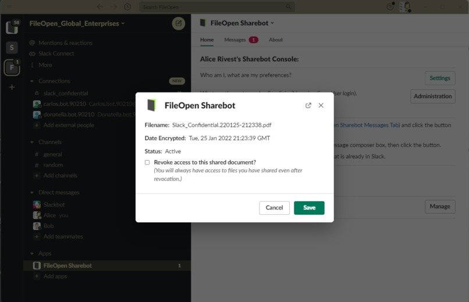Click the Slackbot avatar icon
The image size is (469, 302).
[37, 204]
